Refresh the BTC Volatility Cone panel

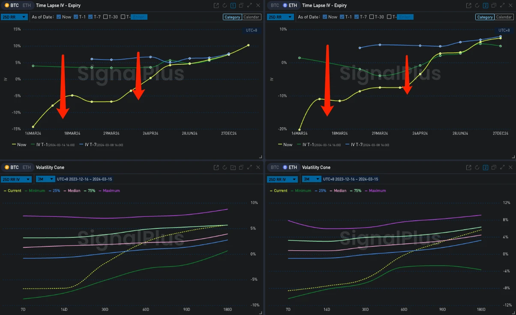pyautogui.click(x=225, y=168)
